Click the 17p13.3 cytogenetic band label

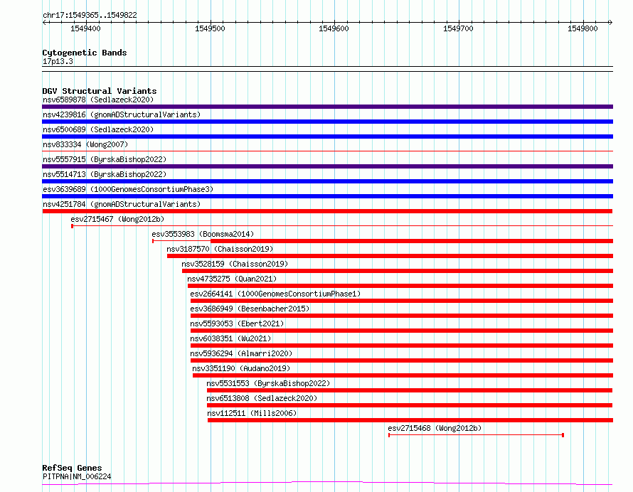58,61
